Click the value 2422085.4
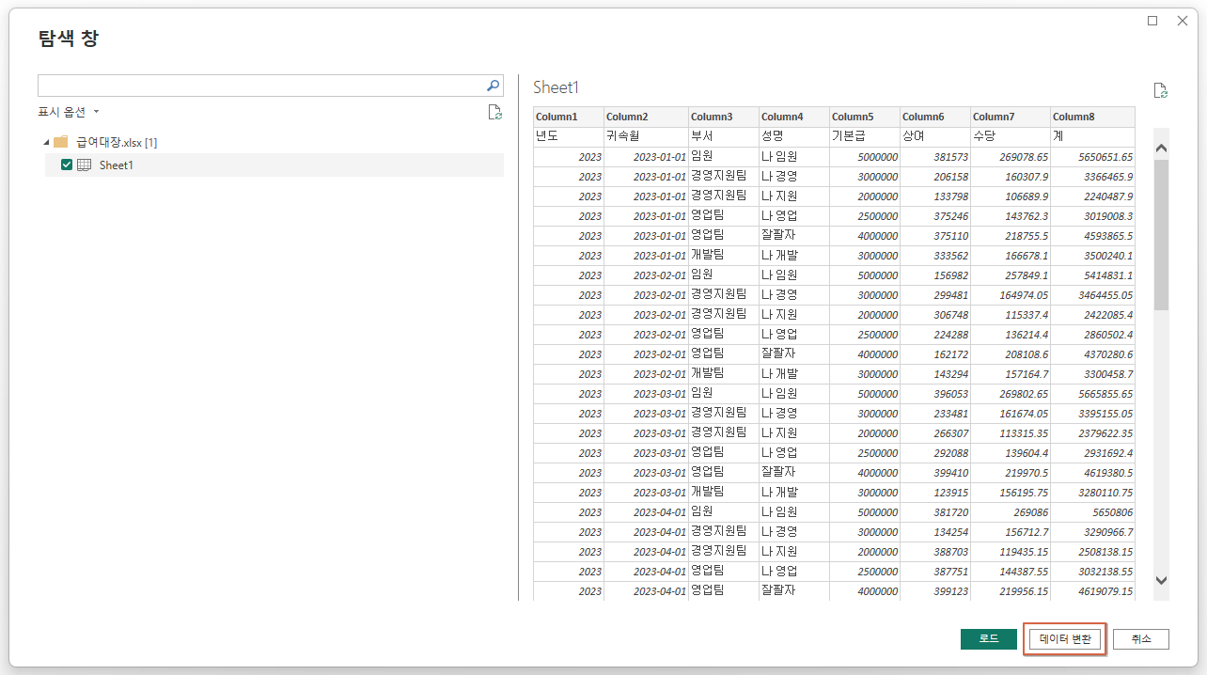 point(1107,315)
